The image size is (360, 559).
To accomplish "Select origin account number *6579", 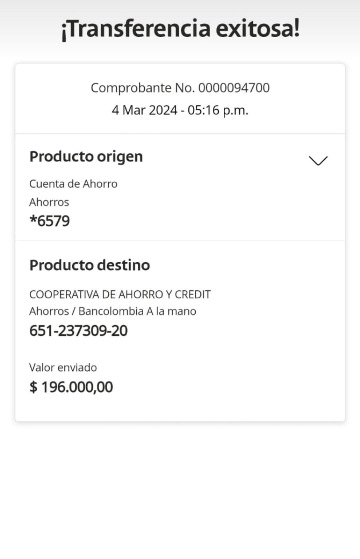I will pos(50,221).
